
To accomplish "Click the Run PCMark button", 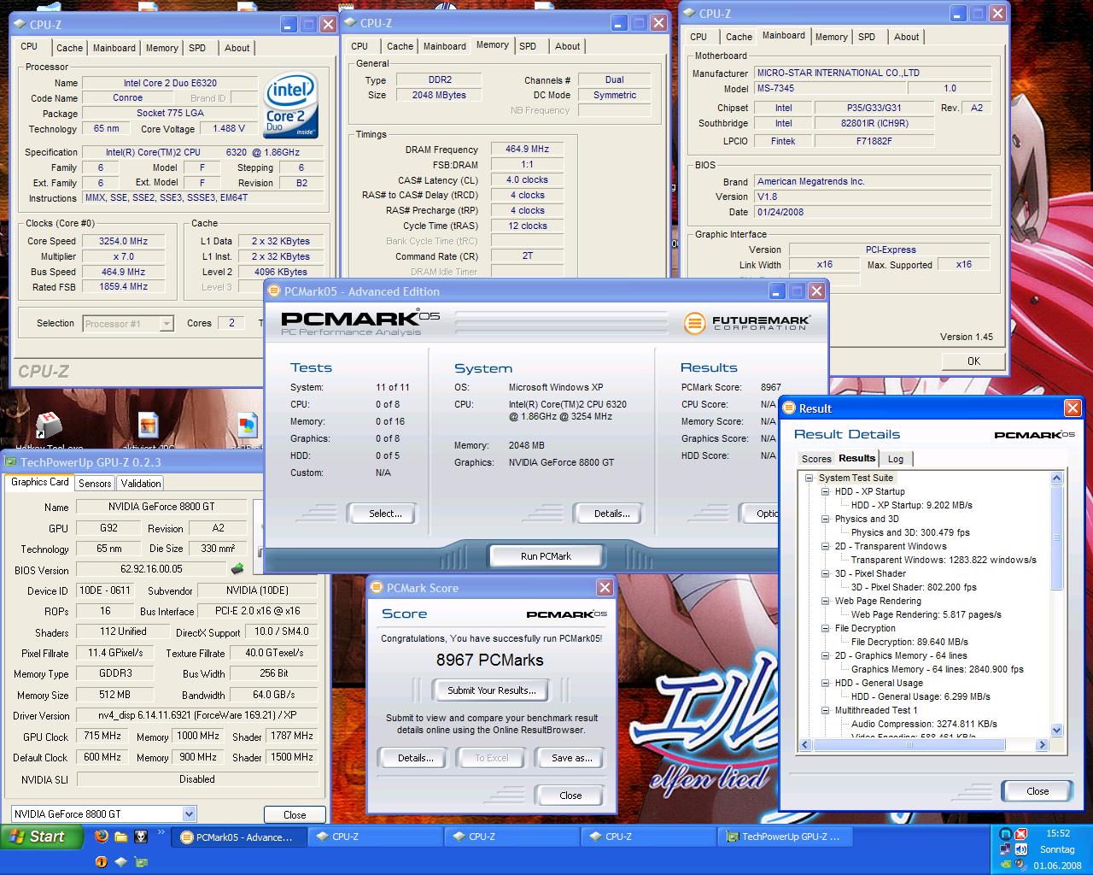I will (546, 556).
